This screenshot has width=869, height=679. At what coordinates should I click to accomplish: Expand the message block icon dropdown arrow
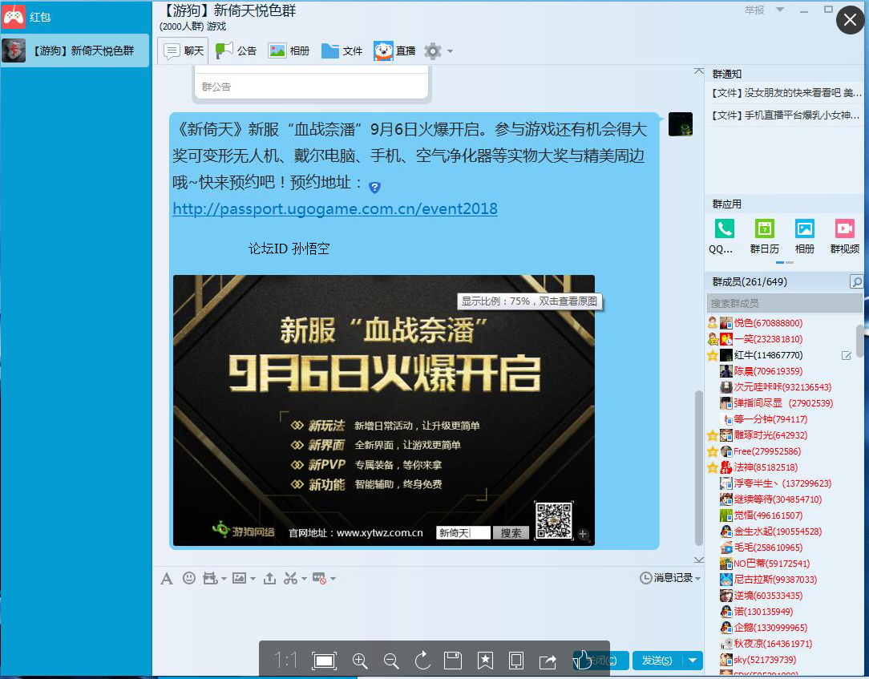[333, 579]
